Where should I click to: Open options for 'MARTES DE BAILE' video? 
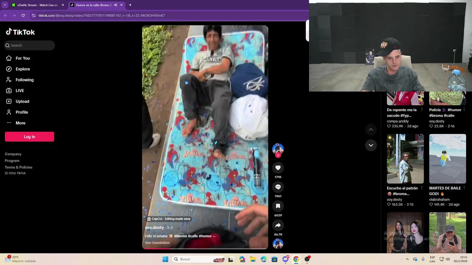(x=464, y=188)
